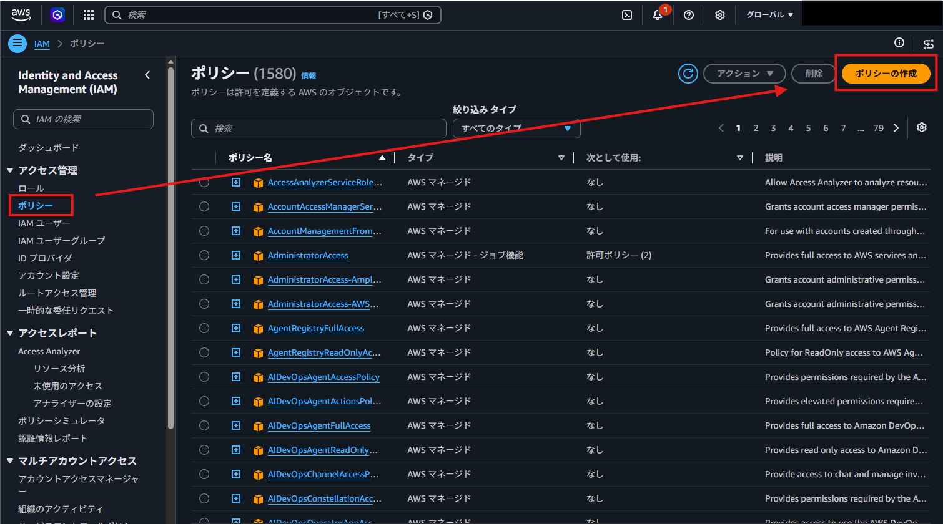Open ポリシーシミュレータ in the sidebar
Viewport: 943px width, 524px height.
tap(61, 420)
